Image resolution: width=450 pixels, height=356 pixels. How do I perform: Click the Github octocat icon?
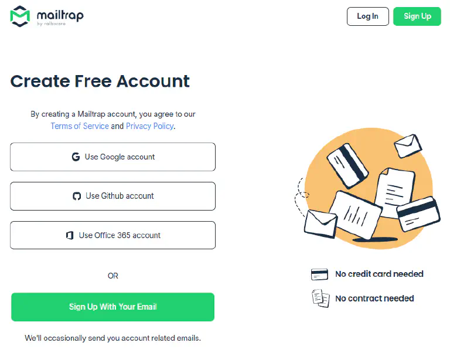coord(76,196)
